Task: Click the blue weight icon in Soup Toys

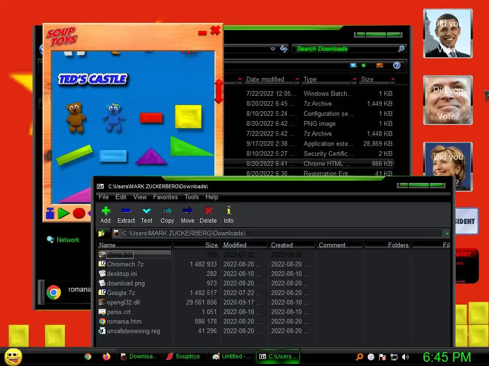Action: (50, 213)
